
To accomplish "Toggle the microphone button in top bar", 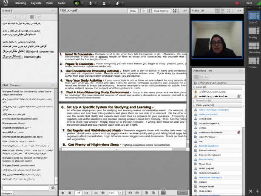I will [91, 3].
